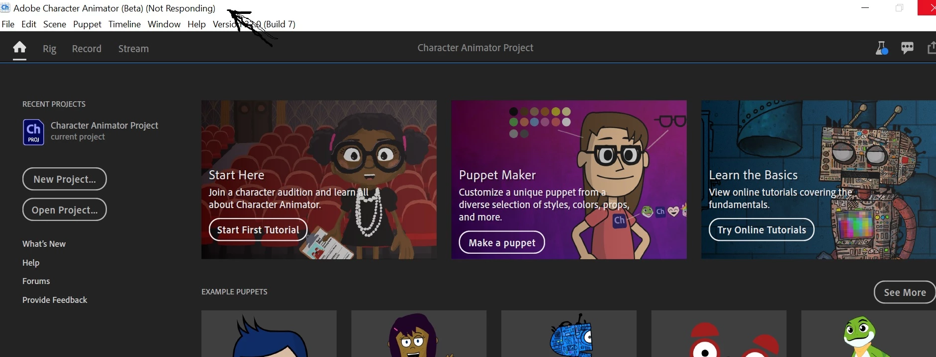The height and width of the screenshot is (357, 936).
Task: Click the Character Animator Project title text
Action: (475, 48)
